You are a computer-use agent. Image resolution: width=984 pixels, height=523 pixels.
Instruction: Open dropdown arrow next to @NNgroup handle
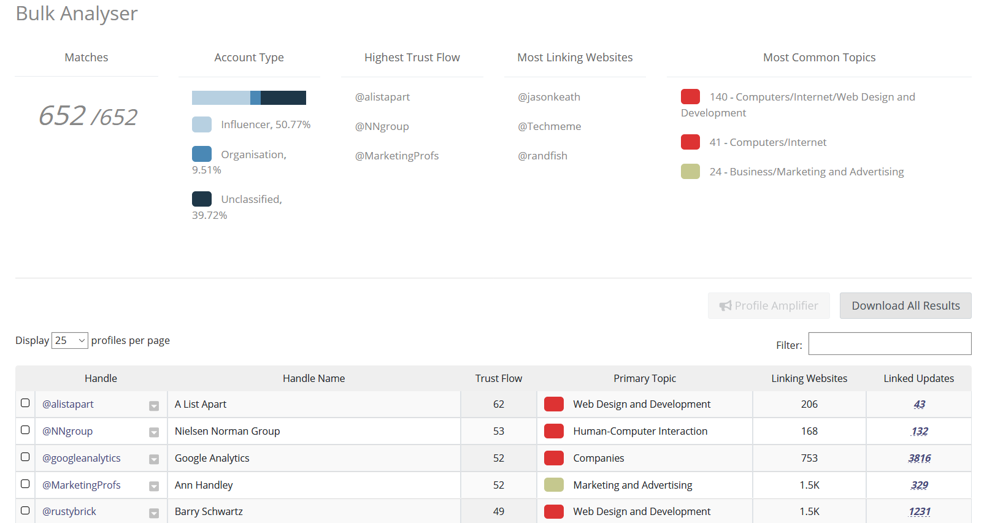coord(154,433)
